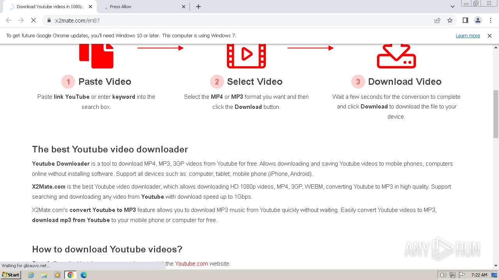
Task: Click the 'Paste Video' heading
Action: (105, 82)
